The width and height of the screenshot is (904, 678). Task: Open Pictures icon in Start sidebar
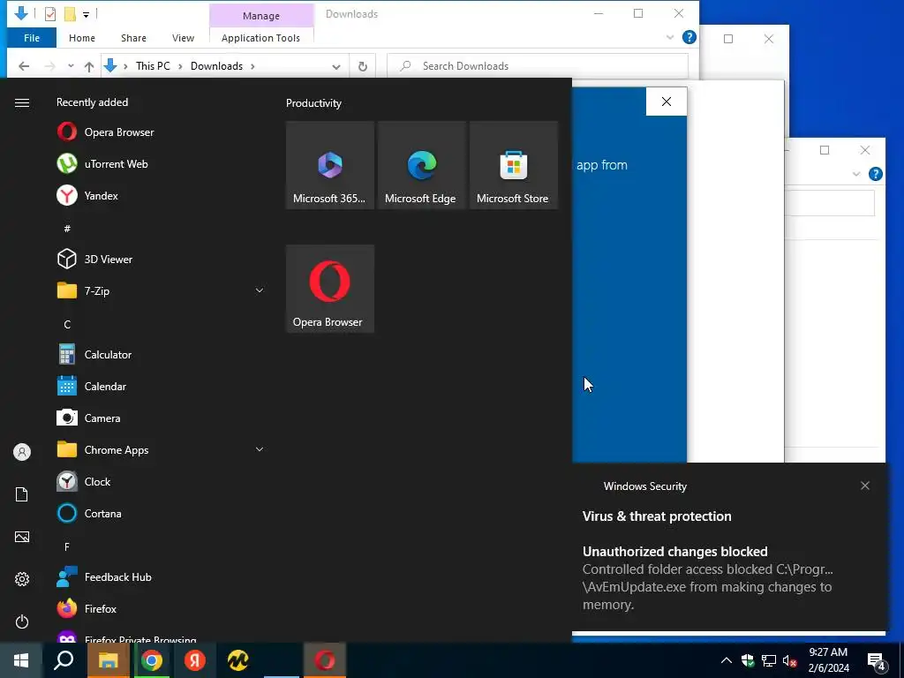(22, 538)
